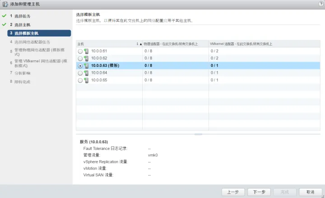Click host name 10.0.0.65
This screenshot has height=198, width=325.
pyautogui.click(x=99, y=80)
